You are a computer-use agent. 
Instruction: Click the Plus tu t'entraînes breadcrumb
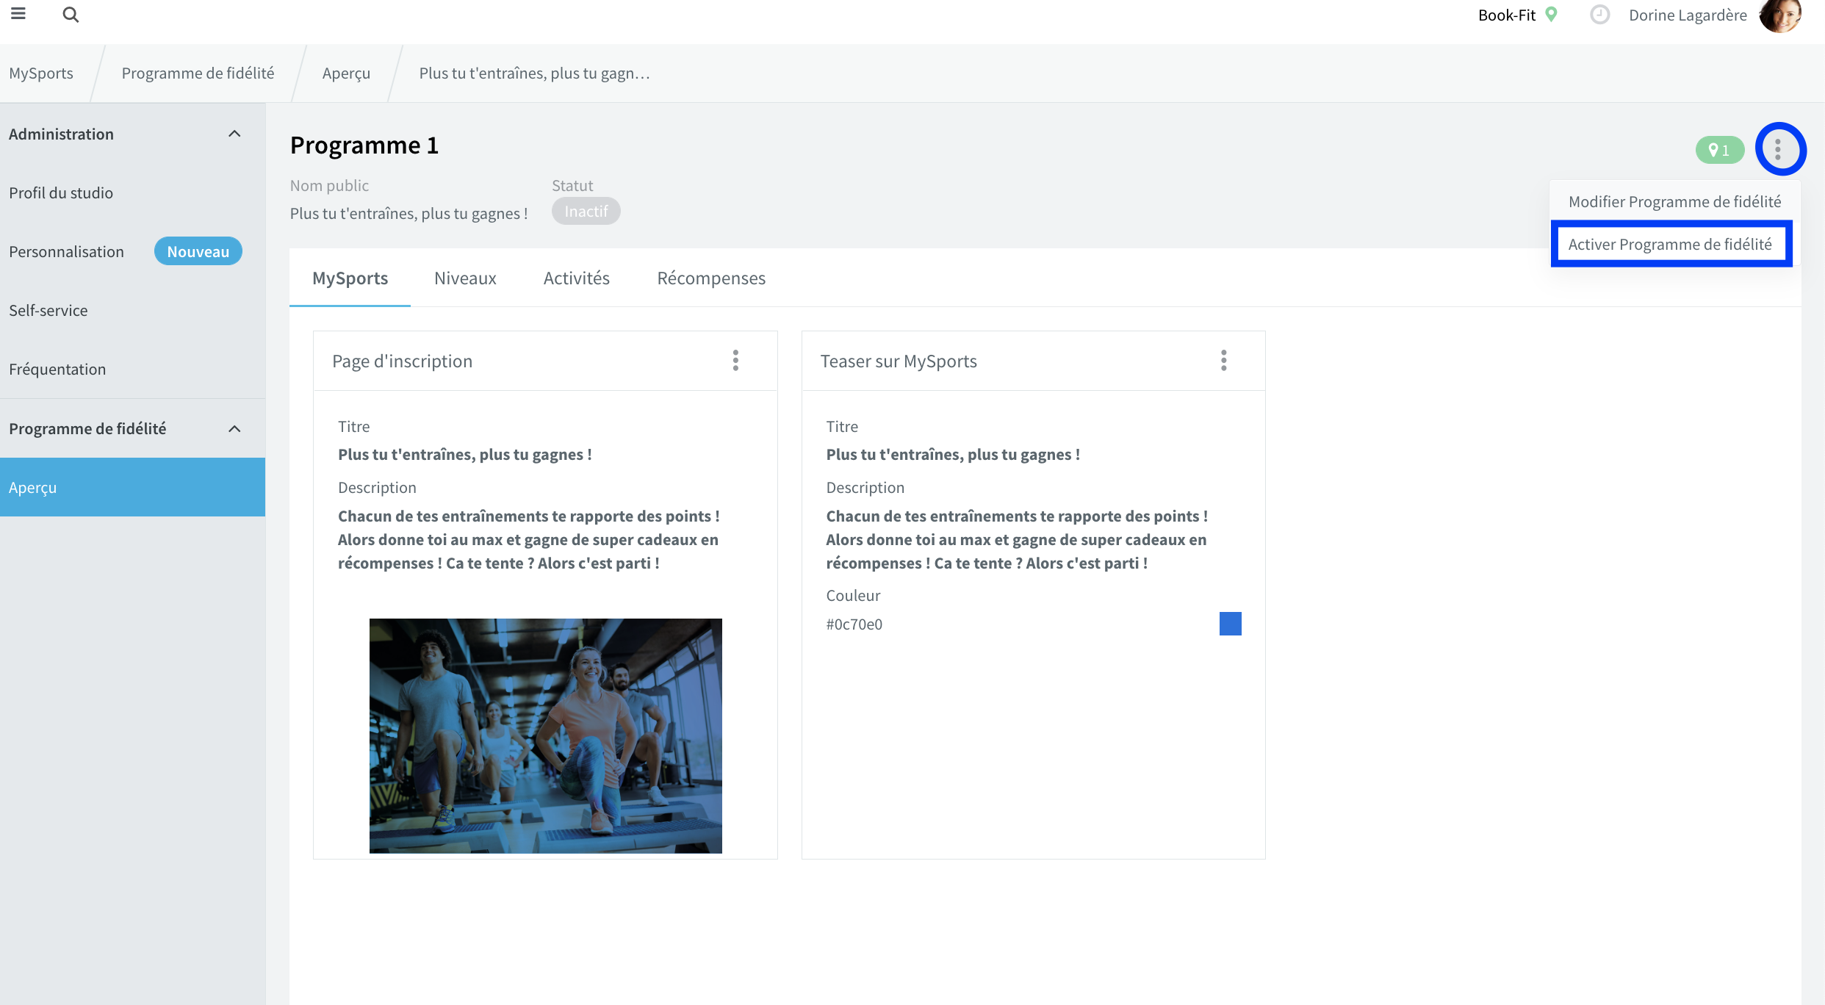(x=534, y=73)
